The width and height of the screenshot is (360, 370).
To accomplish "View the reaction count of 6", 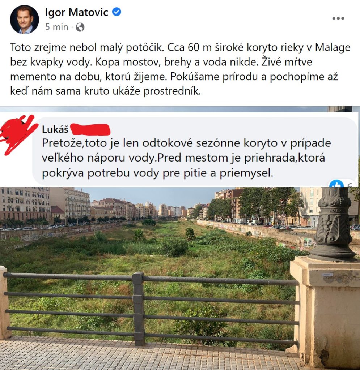I will pyautogui.click(x=350, y=185).
